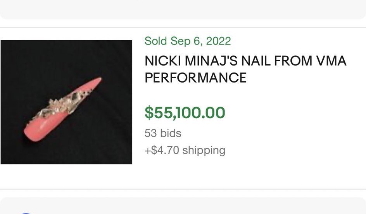This screenshot has width=366, height=214.
Task: View the "53 bids" bid history
Action: point(163,133)
